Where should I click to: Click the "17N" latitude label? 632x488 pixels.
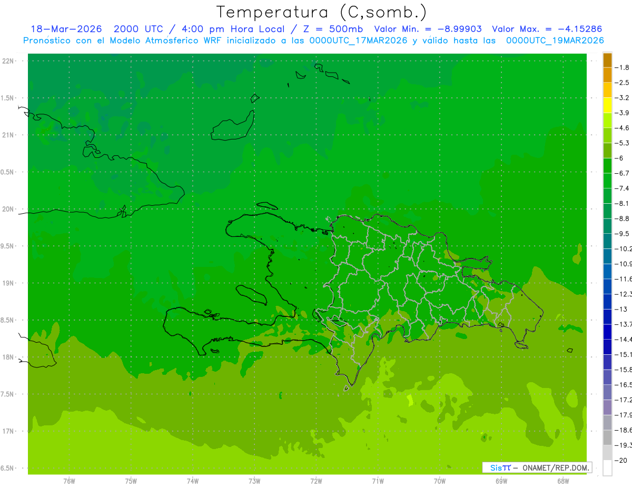coord(8,431)
